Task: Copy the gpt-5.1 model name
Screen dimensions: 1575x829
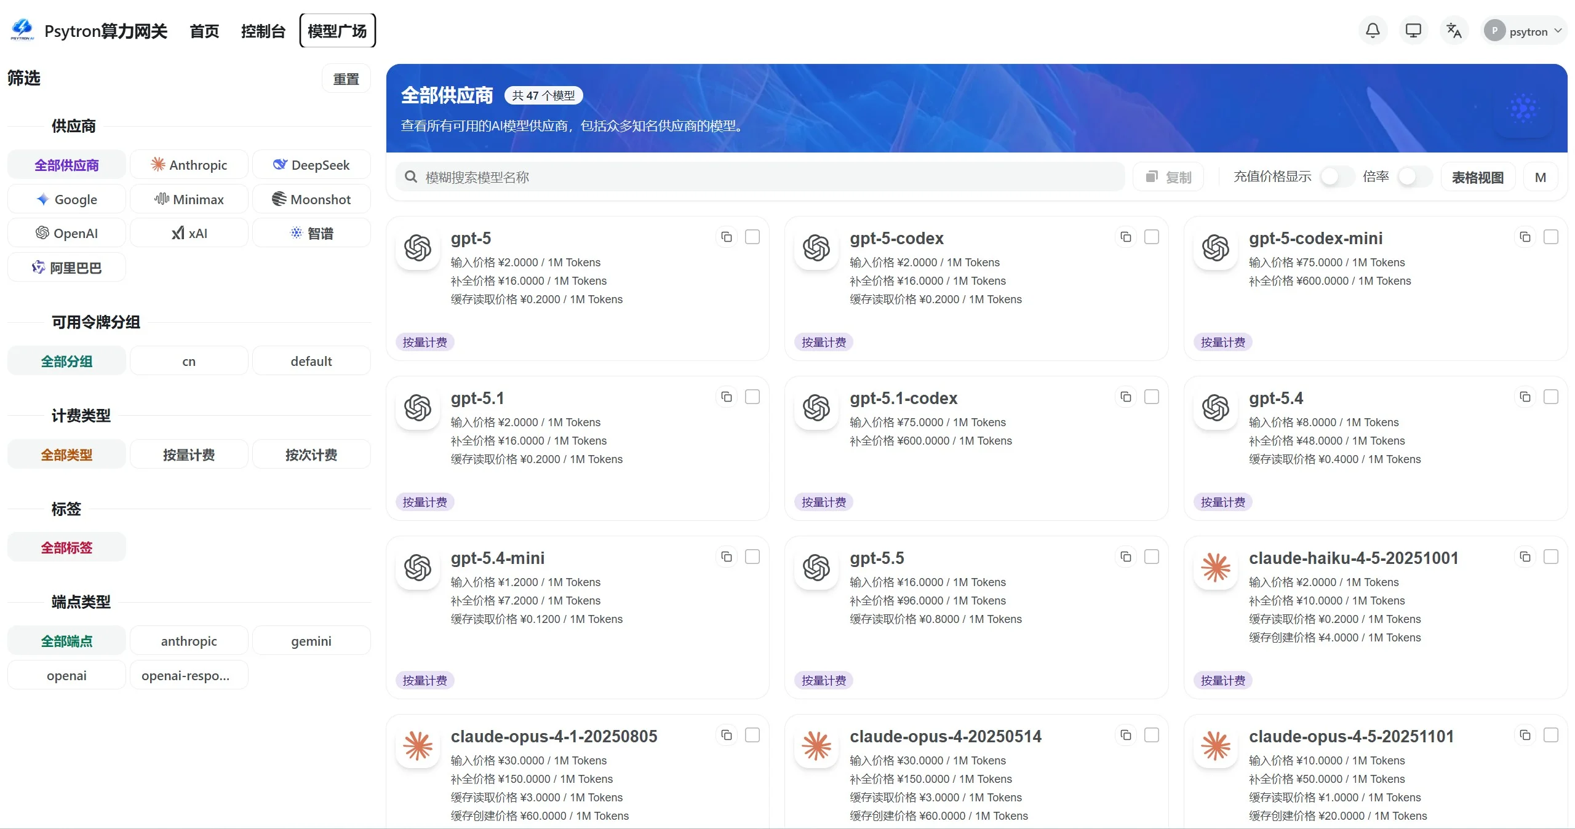Action: coord(727,397)
